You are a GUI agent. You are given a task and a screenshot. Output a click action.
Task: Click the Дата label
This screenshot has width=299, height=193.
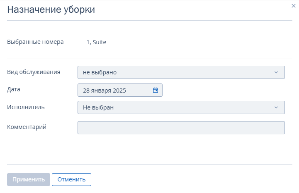14,89
